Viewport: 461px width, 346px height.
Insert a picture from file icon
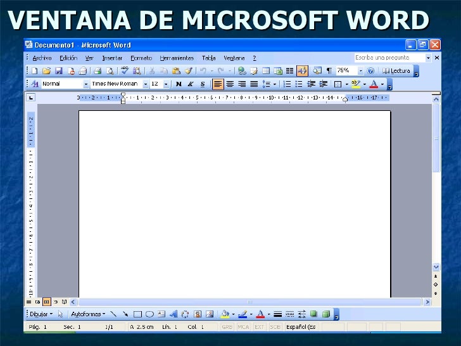(x=210, y=314)
